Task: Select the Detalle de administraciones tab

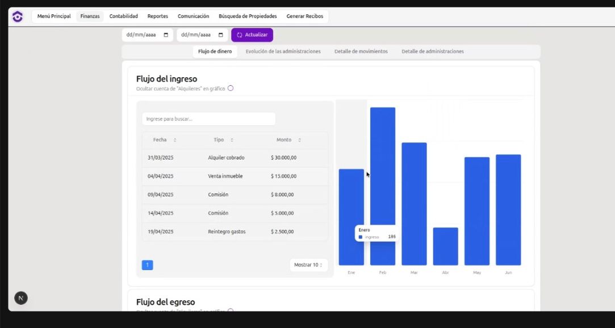Action: click(x=432, y=52)
